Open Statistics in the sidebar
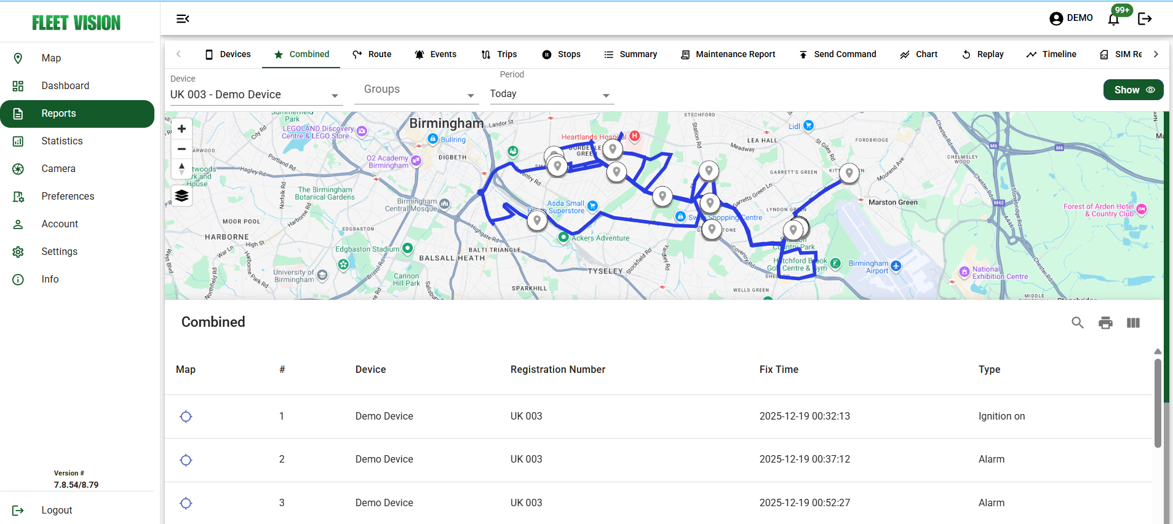 [62, 141]
